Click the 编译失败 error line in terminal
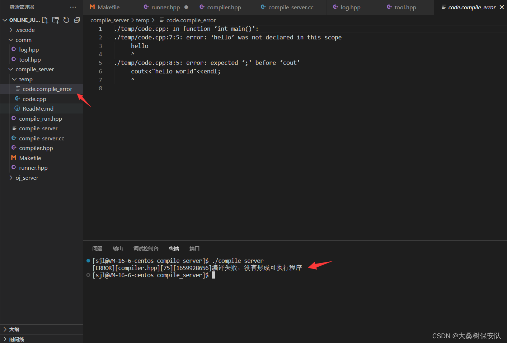This screenshot has height=343, width=507. (x=197, y=268)
